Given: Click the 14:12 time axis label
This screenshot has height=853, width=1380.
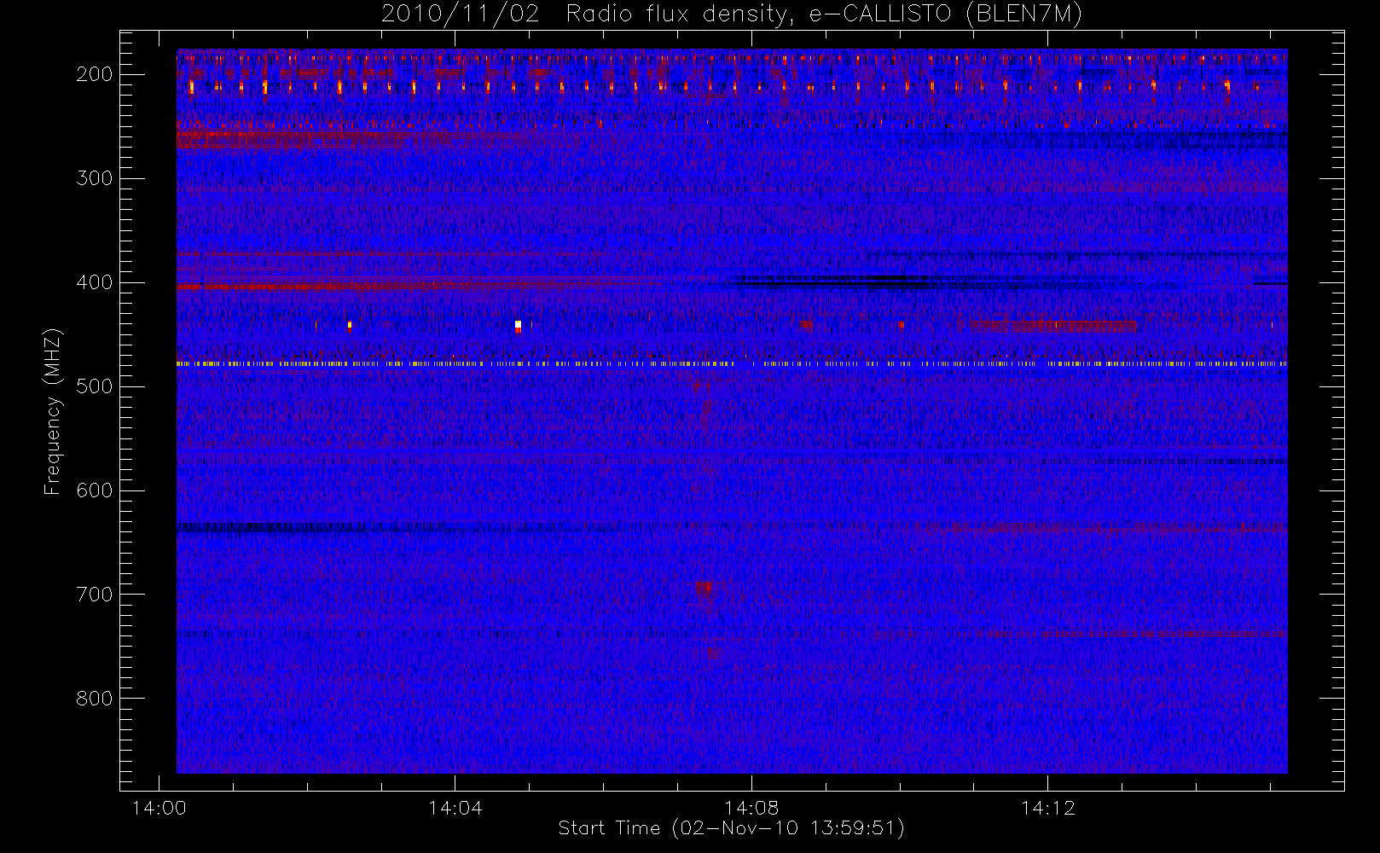Looking at the screenshot, I should [1047, 808].
